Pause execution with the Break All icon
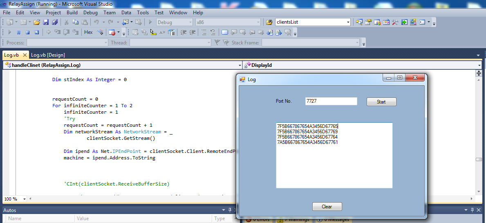Image resolution: width=486 pixels, height=223 pixels. [19, 32]
